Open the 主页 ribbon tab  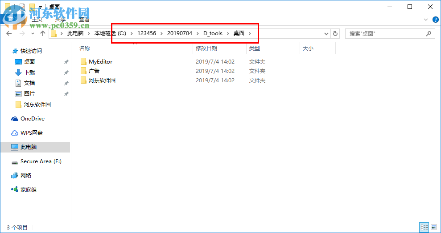37,20
